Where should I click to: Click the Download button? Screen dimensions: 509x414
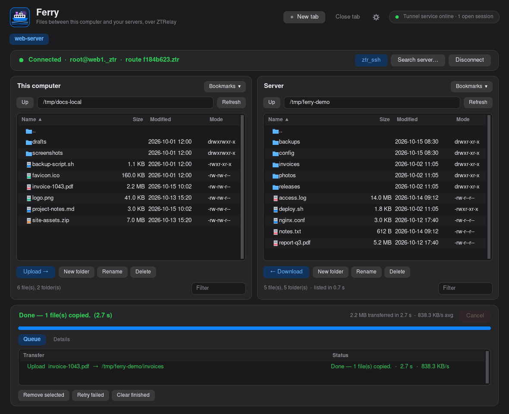coord(286,272)
